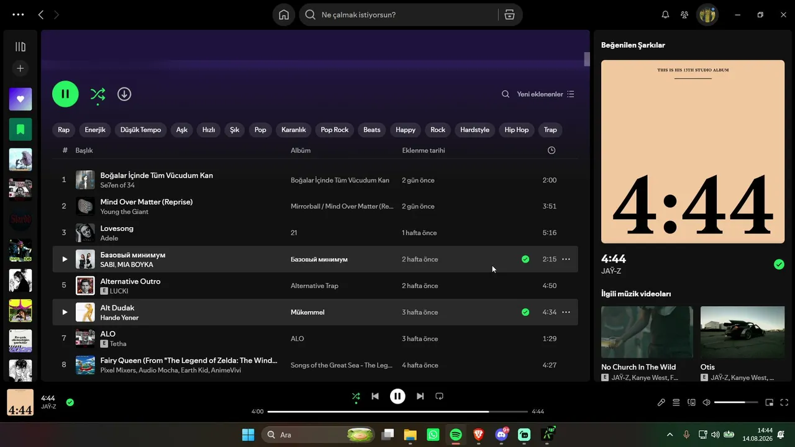Open Connect to a device icon
This screenshot has width=795, height=447.
(x=691, y=402)
